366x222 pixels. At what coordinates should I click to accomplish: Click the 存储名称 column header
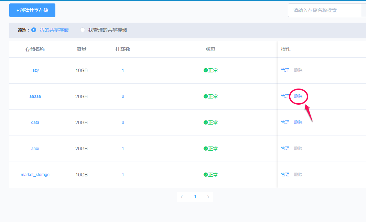point(35,49)
